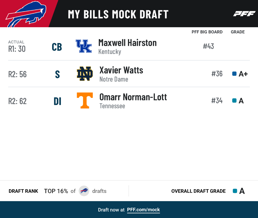Screen dimensions: 258x218
Task: Click the small Bills logo beside drafts
Action: [x=84, y=191]
